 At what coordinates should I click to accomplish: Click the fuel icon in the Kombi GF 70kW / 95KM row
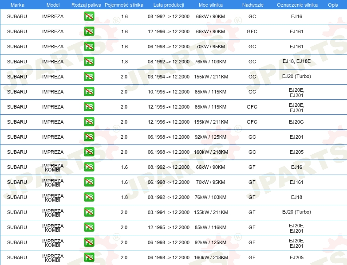tap(89, 182)
